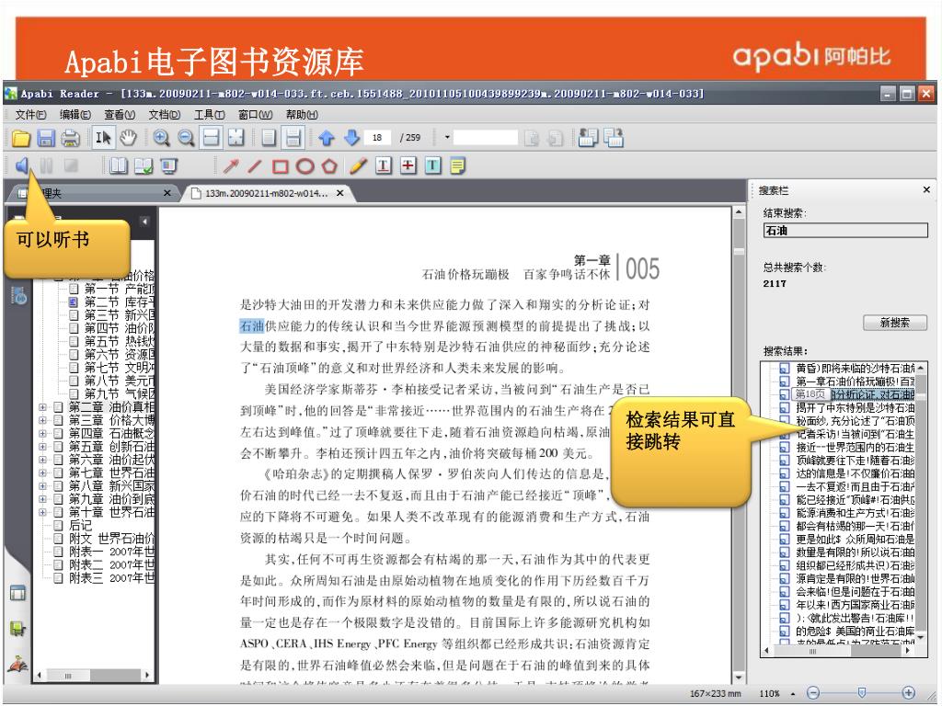Expand 第八章 新兴国家 tree node
Screen dimensions: 942x706
[42, 485]
